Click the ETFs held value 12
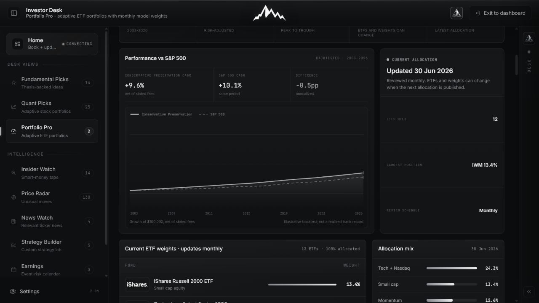This screenshot has width=539, height=303. [495, 119]
